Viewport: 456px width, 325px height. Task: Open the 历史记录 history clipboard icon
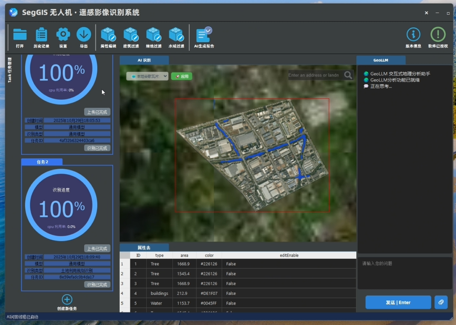[x=42, y=35]
